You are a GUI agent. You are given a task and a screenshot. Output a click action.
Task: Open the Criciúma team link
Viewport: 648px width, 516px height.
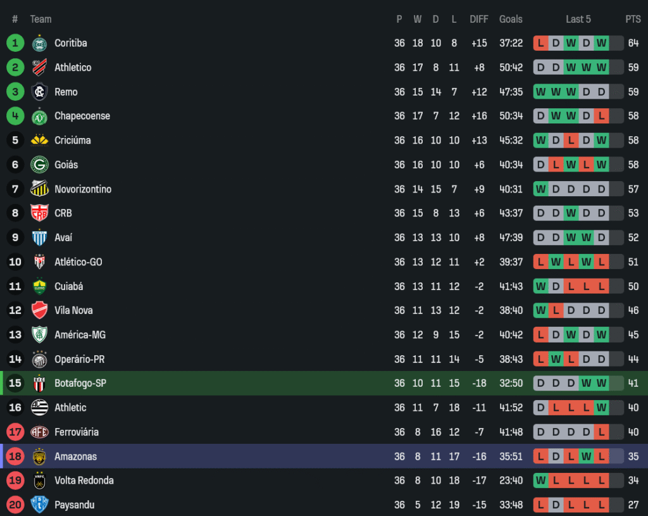pos(72,140)
